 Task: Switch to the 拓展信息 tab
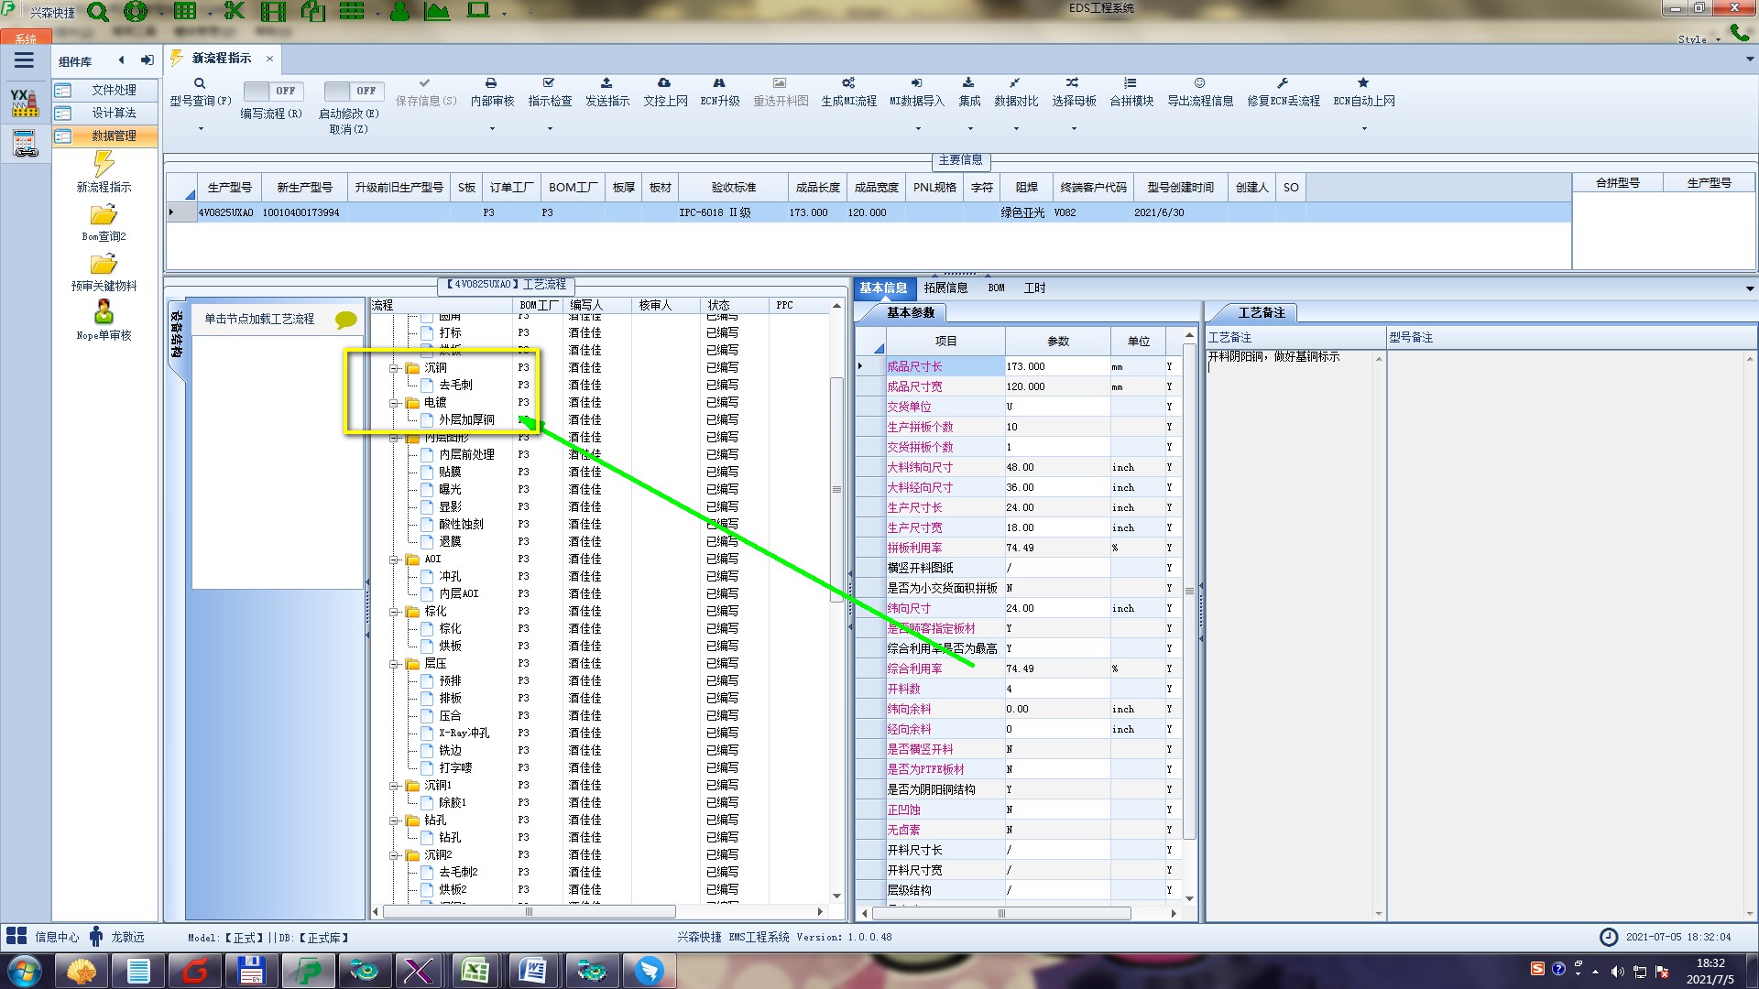click(x=945, y=288)
